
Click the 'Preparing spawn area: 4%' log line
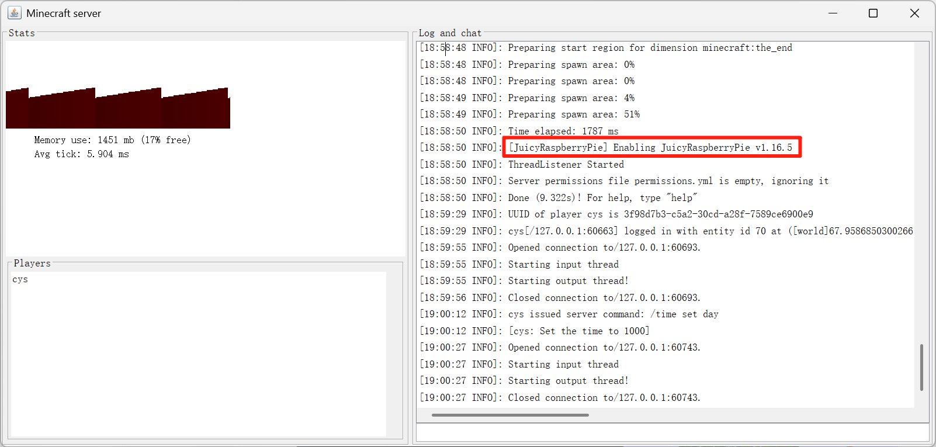pos(527,98)
